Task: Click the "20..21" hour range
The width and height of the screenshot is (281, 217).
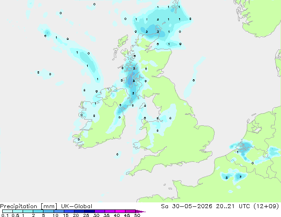Action: coord(225,206)
